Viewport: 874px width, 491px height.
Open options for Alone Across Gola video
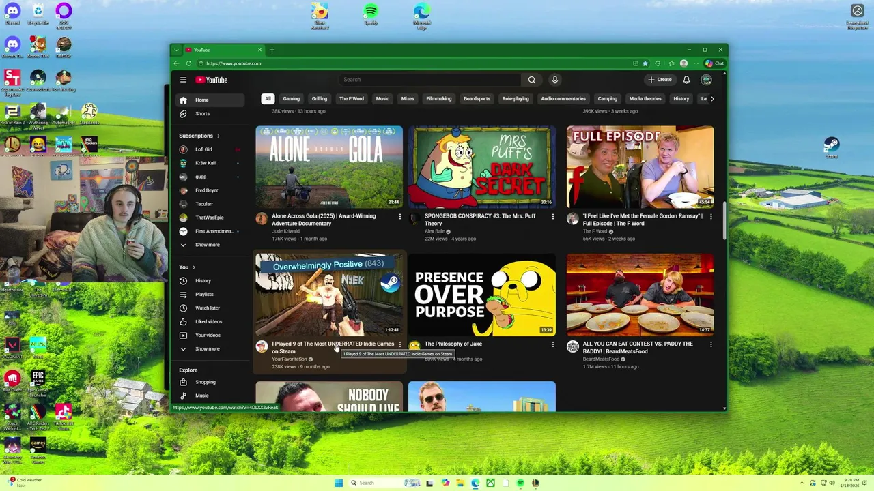[400, 217]
